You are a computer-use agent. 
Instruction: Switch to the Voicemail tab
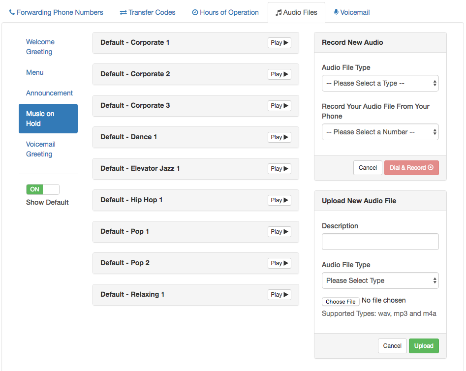(x=351, y=12)
